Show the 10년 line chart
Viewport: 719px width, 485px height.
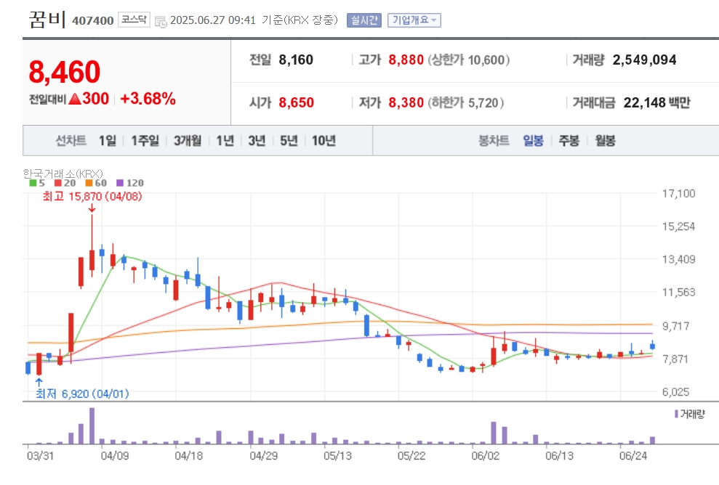point(324,141)
